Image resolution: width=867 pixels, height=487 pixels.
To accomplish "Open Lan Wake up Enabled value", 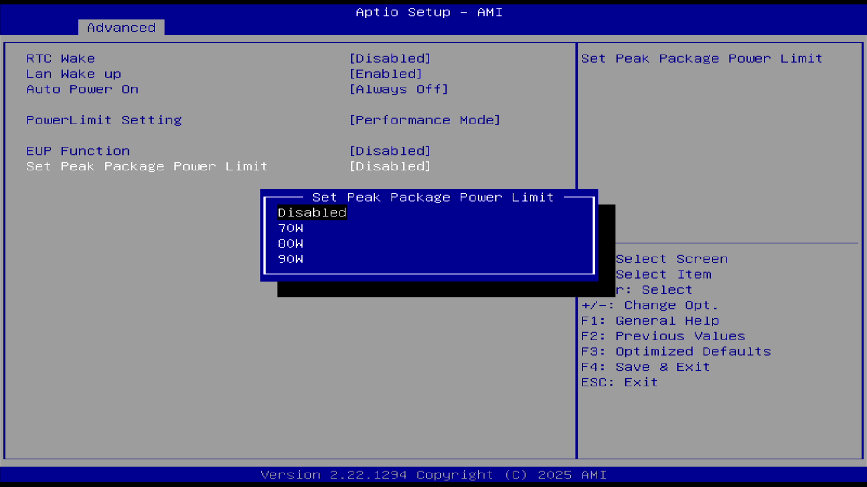I will click(x=386, y=74).
